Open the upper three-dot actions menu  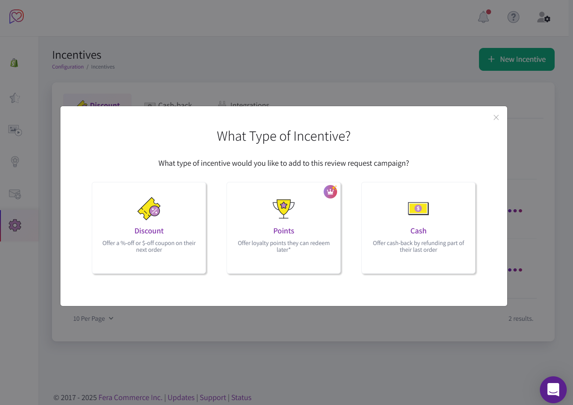point(515,211)
